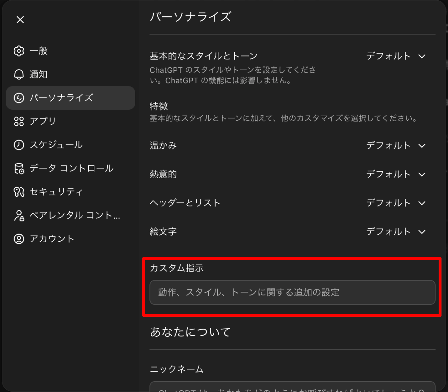Click the ペアレンタル コントロール person-lock icon
The width and height of the screenshot is (448, 392).
[x=19, y=215]
